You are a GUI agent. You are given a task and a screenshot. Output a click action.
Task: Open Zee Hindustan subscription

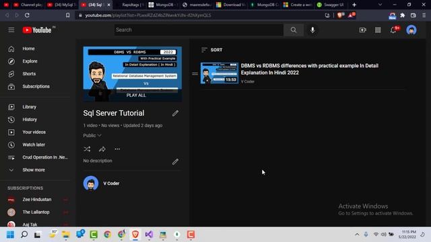pos(36,200)
